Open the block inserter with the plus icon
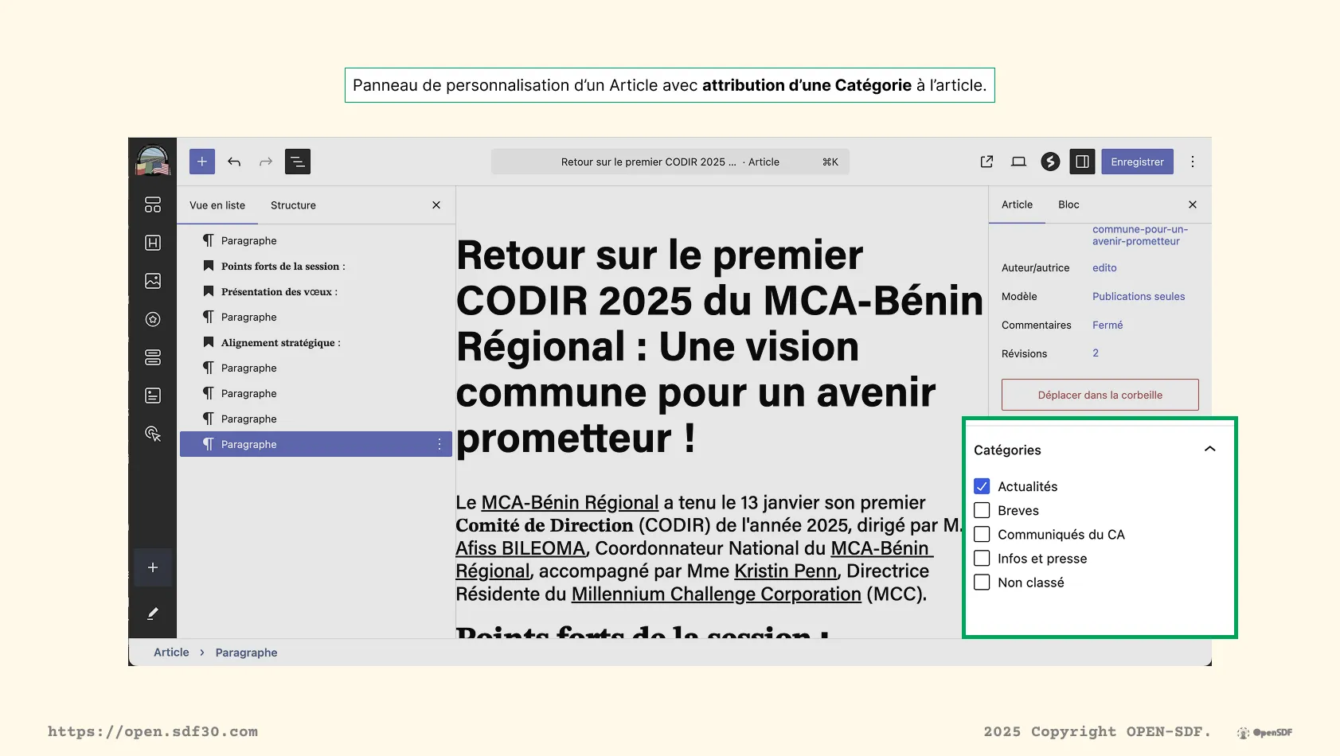Image resolution: width=1340 pixels, height=756 pixels. point(201,162)
